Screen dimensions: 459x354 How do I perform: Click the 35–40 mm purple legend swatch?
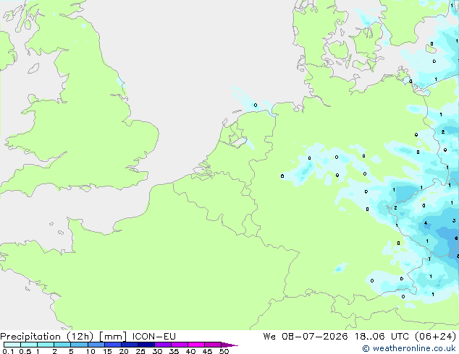coord(180,345)
